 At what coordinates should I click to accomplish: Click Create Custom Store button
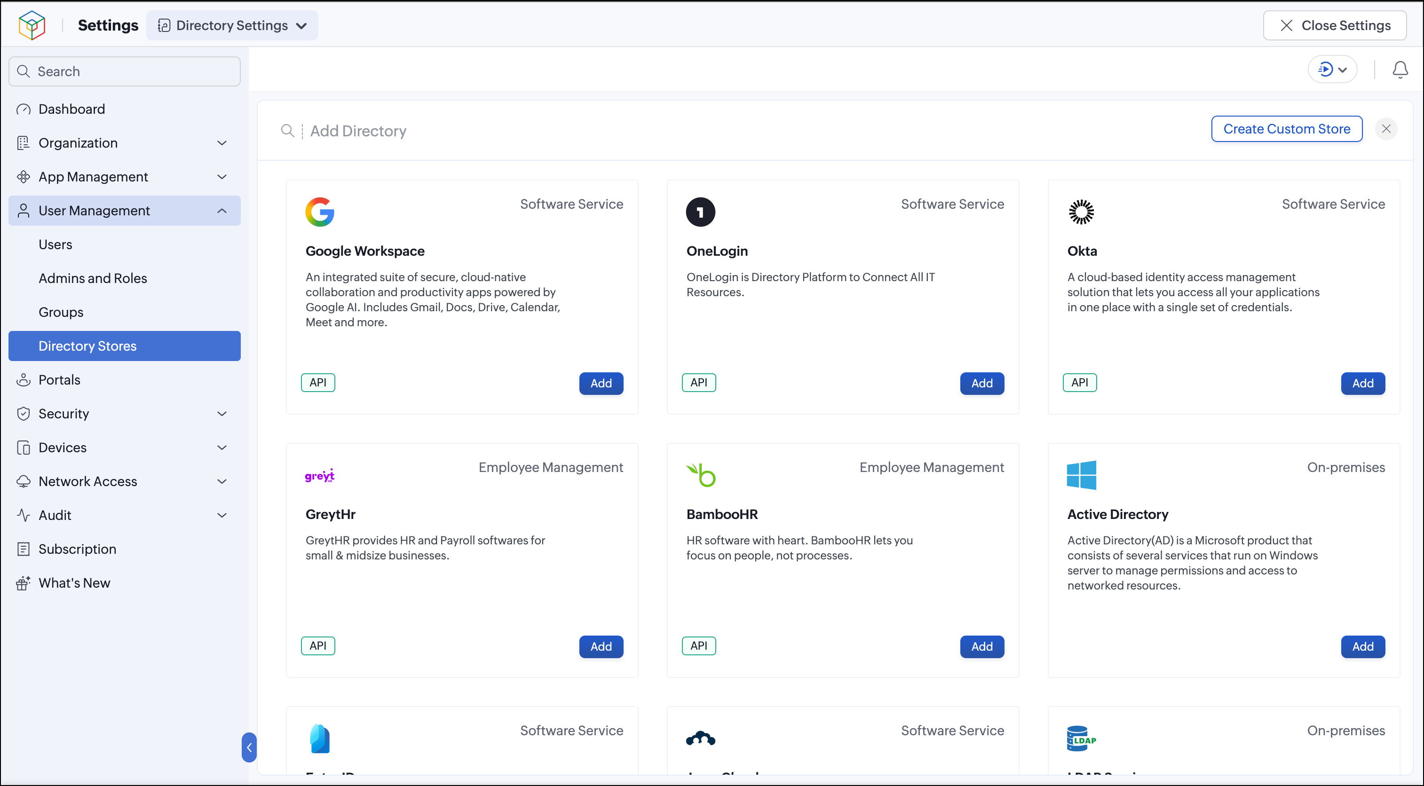[x=1286, y=129]
